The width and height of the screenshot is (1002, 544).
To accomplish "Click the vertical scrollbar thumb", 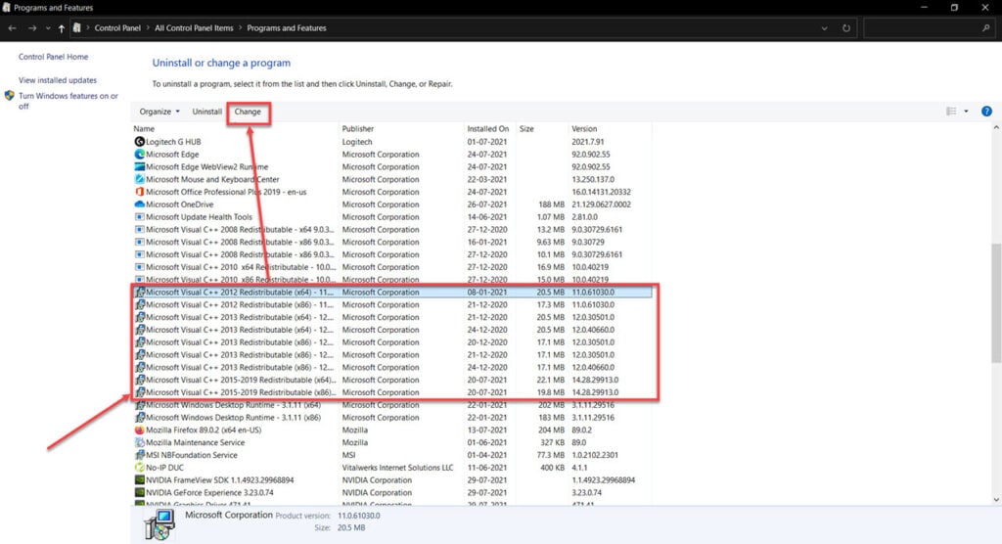I will (995, 303).
